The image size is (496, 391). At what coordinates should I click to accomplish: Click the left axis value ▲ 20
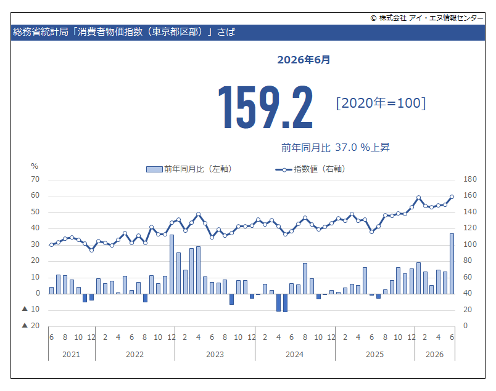click(31, 325)
